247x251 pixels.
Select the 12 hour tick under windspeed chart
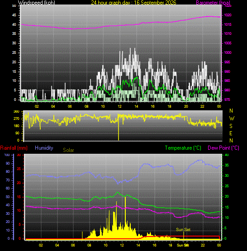[119, 106]
